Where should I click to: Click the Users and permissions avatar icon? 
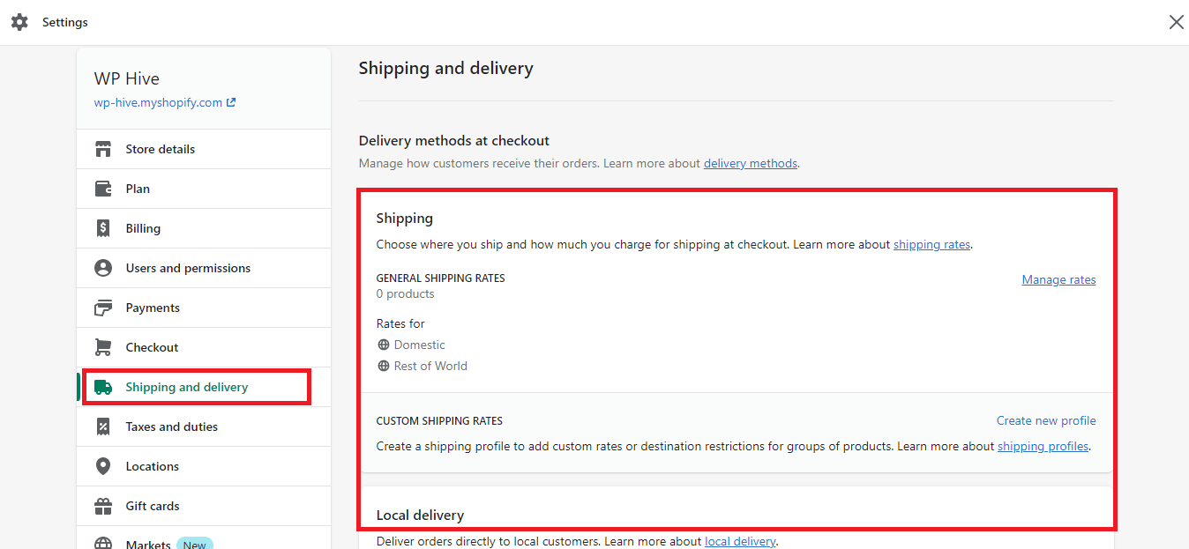pos(103,268)
